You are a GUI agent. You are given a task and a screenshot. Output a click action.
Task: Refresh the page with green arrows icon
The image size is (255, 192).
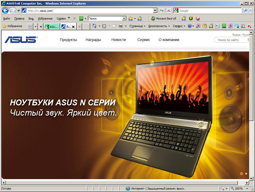(162, 11)
